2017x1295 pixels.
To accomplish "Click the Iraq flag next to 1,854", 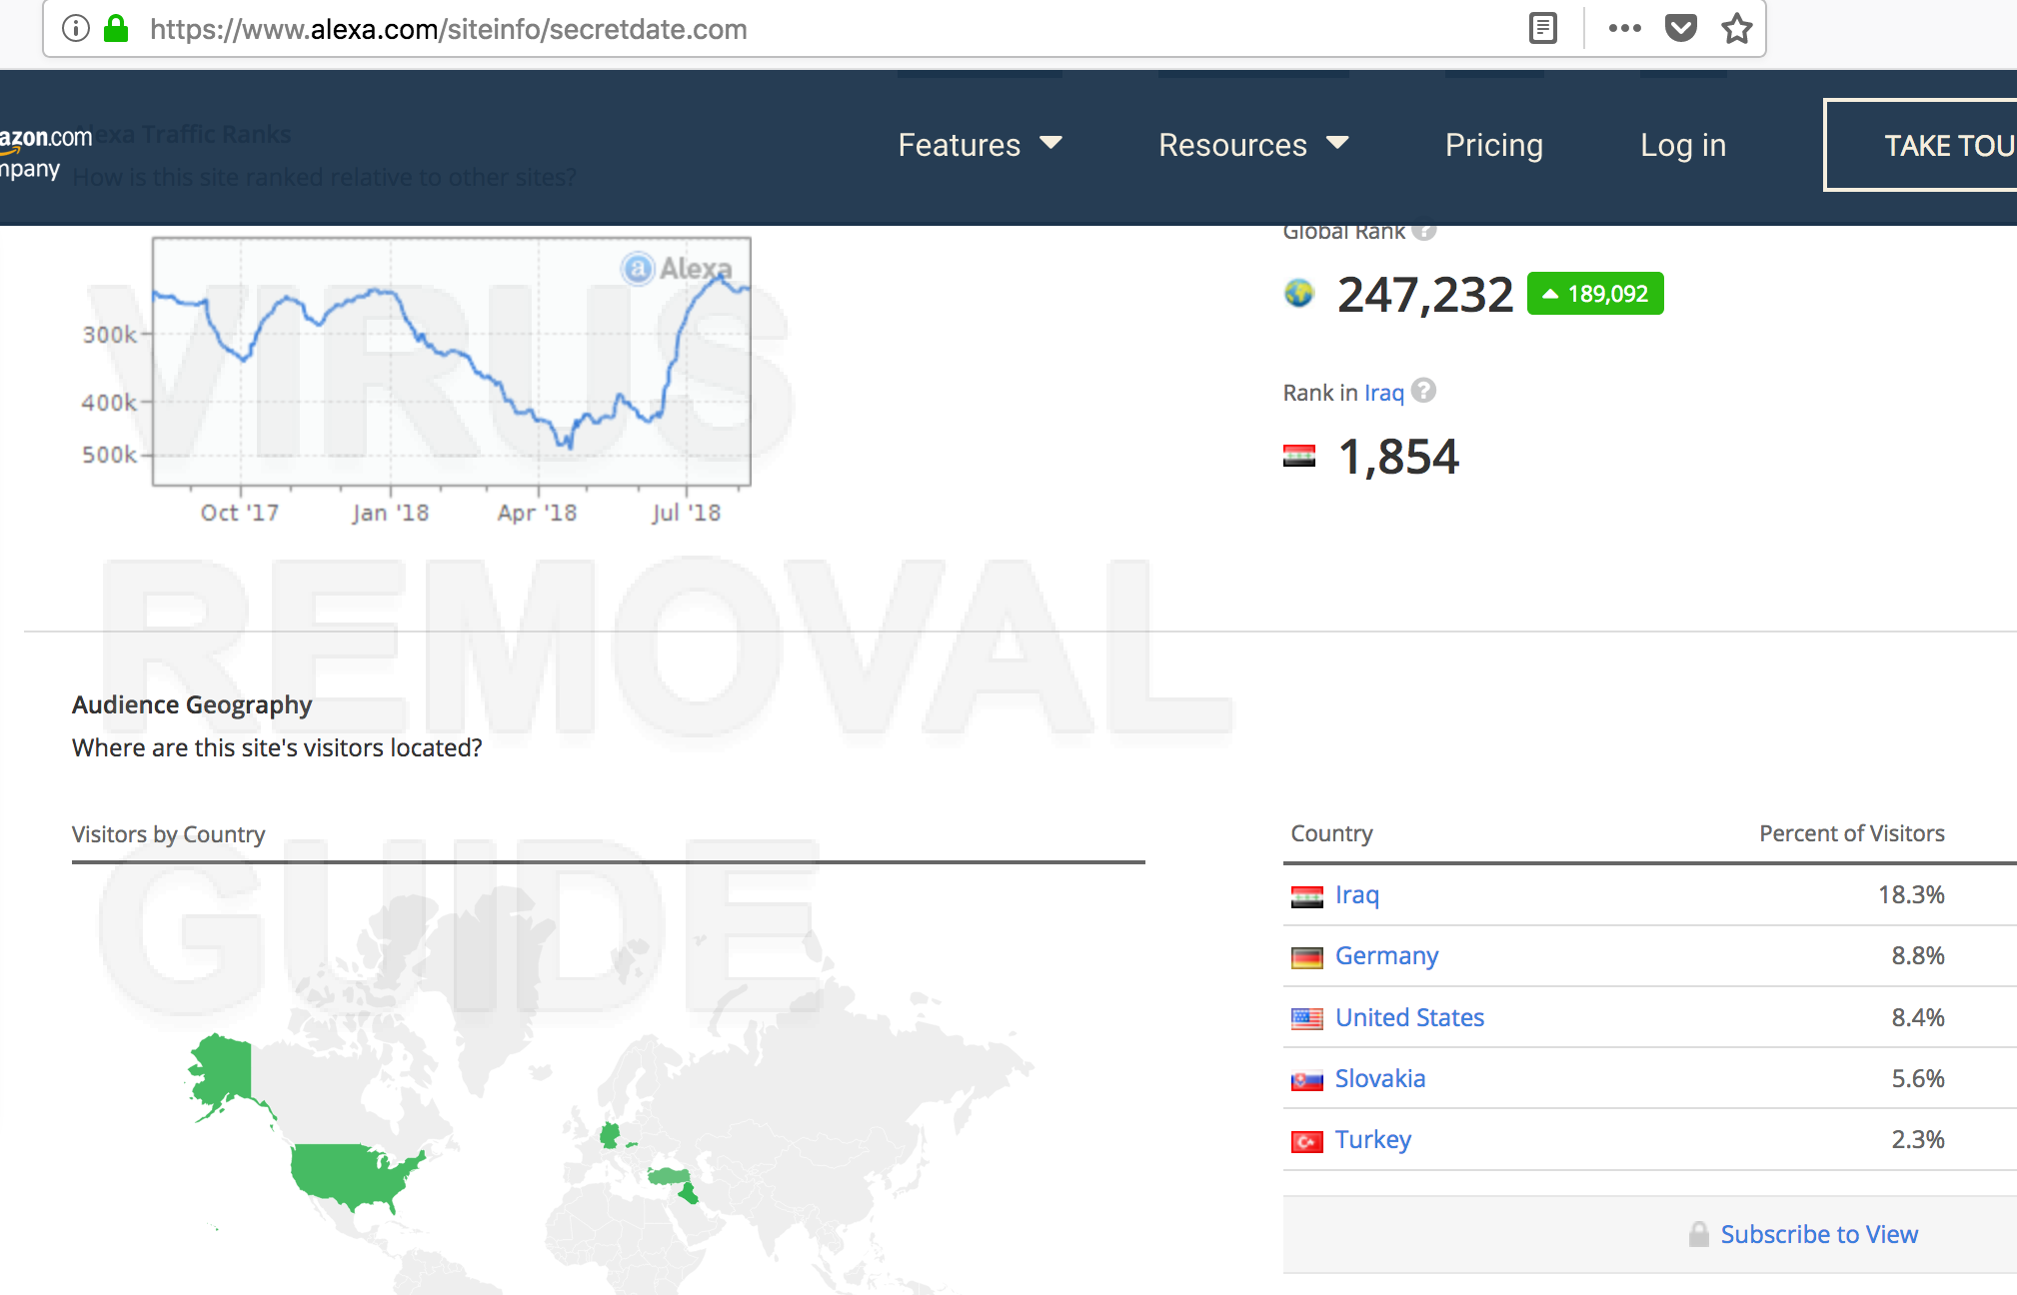I will click(x=1299, y=457).
